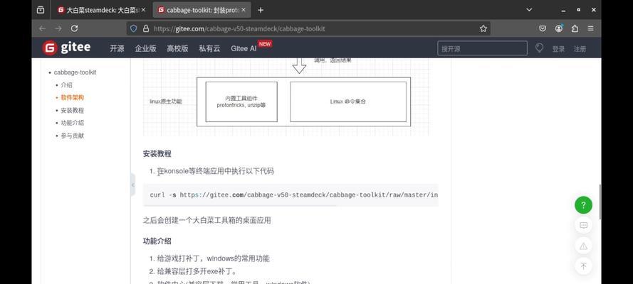Jump to 软件架构 in the outline
The image size is (633, 284).
[73, 98]
